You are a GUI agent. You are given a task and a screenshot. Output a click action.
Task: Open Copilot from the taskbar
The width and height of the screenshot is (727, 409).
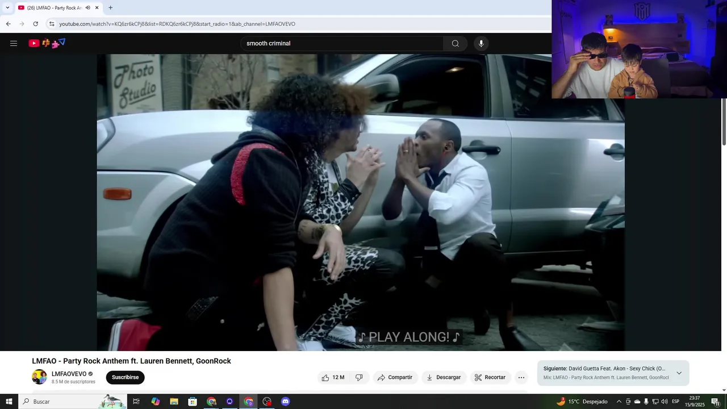click(x=155, y=402)
